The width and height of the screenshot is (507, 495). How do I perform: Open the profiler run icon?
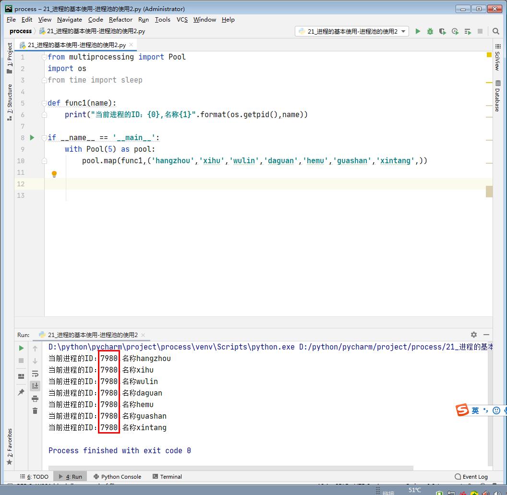[455, 31]
